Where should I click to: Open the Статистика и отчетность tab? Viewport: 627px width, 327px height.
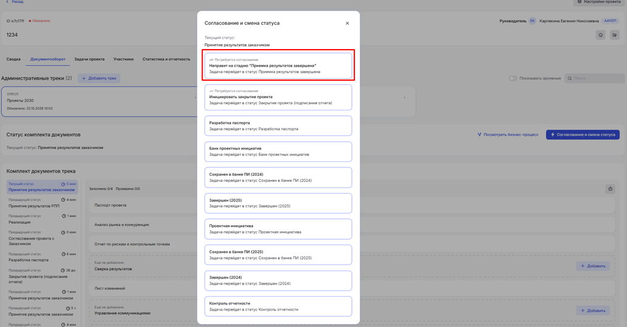tap(166, 59)
